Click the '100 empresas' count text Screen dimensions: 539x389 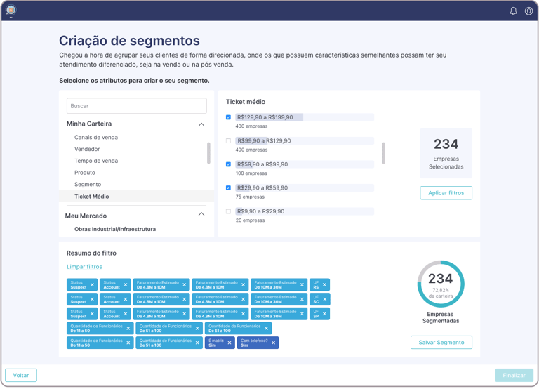click(x=251, y=173)
